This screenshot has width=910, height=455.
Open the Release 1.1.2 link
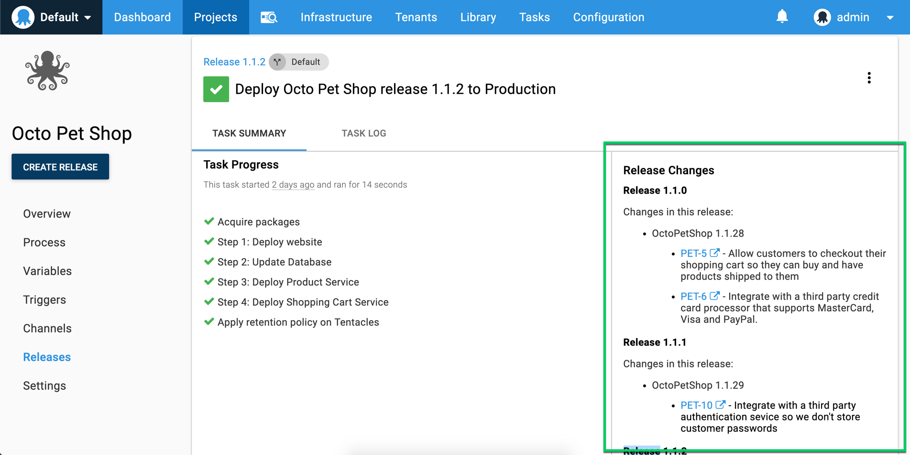click(x=234, y=62)
